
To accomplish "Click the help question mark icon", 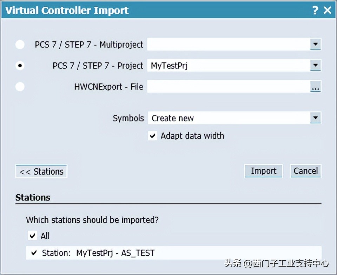I will tap(315, 10).
